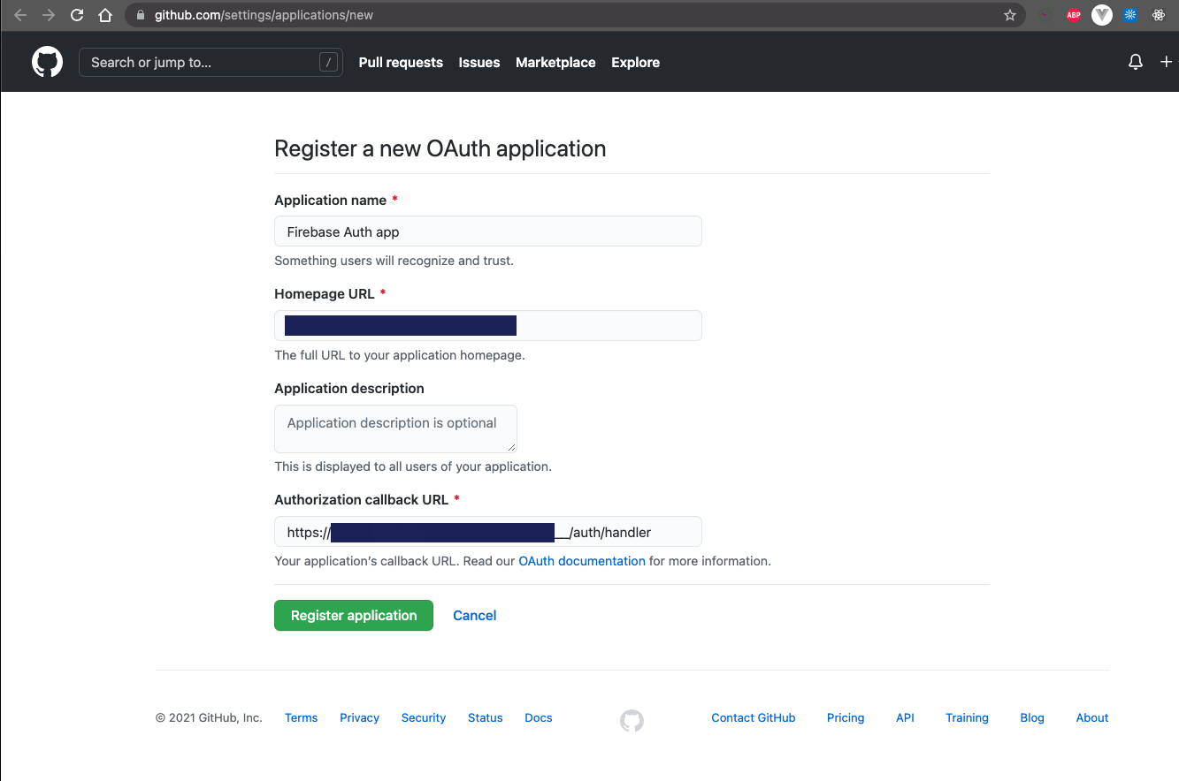Click the GitHub Octocat logo in header

48,63
